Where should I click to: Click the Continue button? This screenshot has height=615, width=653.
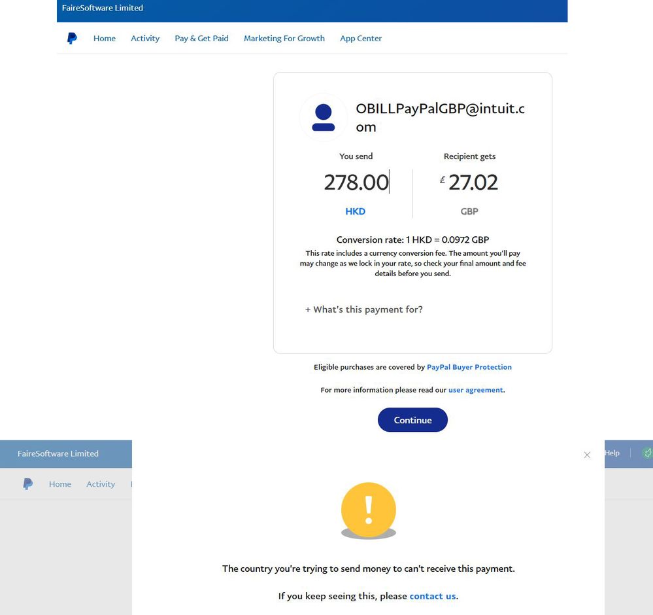pyautogui.click(x=412, y=420)
